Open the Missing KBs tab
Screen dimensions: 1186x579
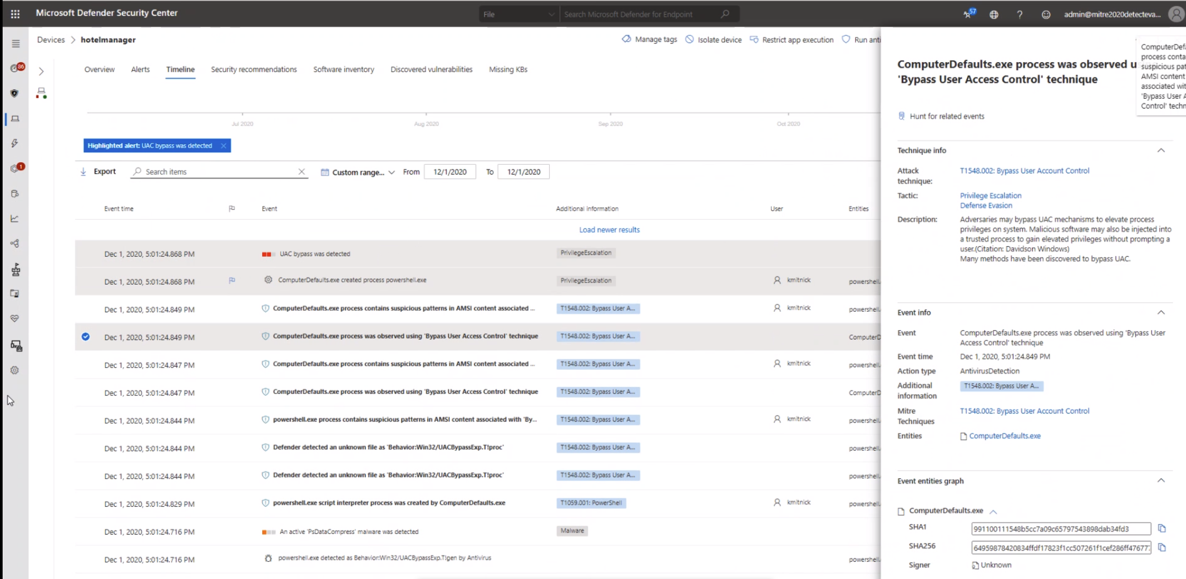point(508,69)
